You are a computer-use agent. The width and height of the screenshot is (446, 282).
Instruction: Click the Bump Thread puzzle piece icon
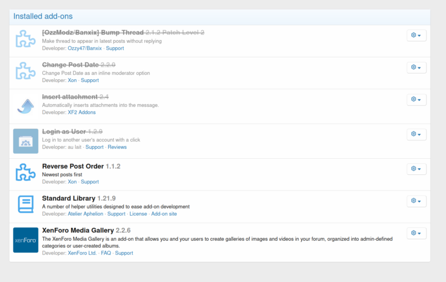tap(26, 38)
